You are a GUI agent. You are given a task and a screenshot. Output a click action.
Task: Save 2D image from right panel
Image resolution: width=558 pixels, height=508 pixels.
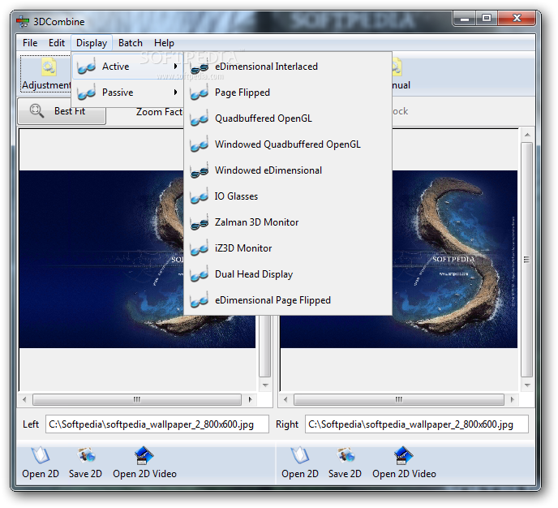click(x=345, y=463)
